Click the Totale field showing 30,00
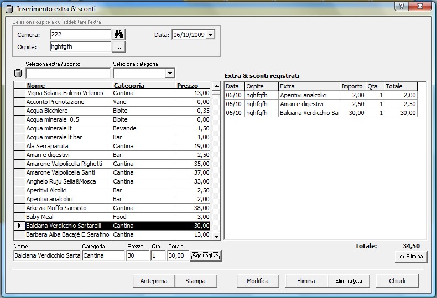Image resolution: width=437 pixels, height=298 pixels. pyautogui.click(x=178, y=255)
